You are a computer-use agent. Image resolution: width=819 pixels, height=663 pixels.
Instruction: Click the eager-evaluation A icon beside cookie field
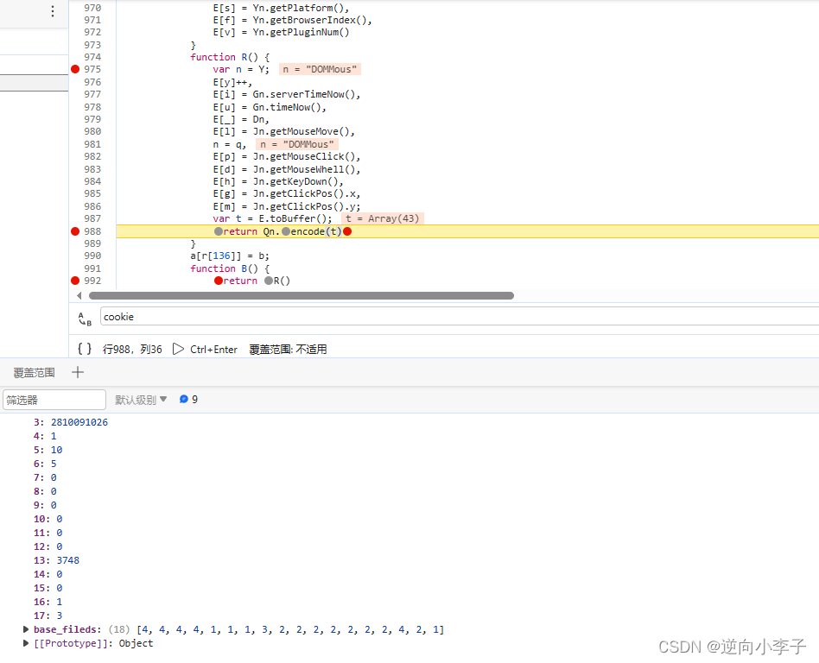(84, 319)
